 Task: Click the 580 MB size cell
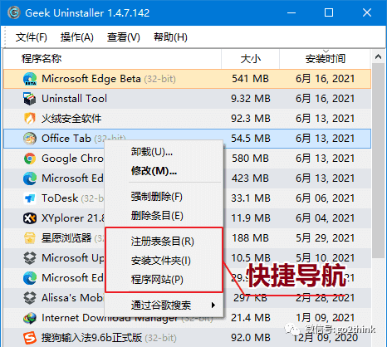(251, 159)
